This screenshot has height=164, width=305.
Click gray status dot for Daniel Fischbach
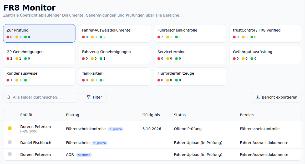pyautogui.click(x=10, y=142)
